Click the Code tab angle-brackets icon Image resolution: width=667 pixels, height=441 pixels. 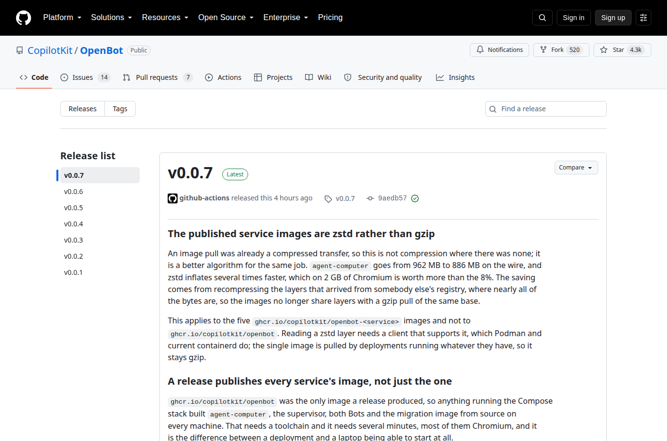[x=24, y=77]
